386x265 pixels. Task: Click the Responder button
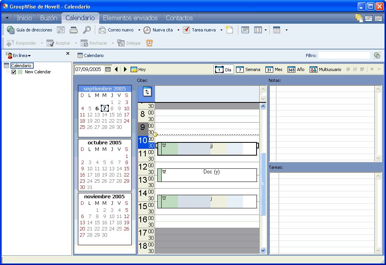21,43
